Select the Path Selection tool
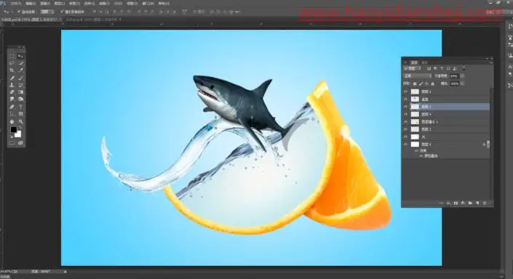Viewport: 513px width, 279px height. [12, 114]
